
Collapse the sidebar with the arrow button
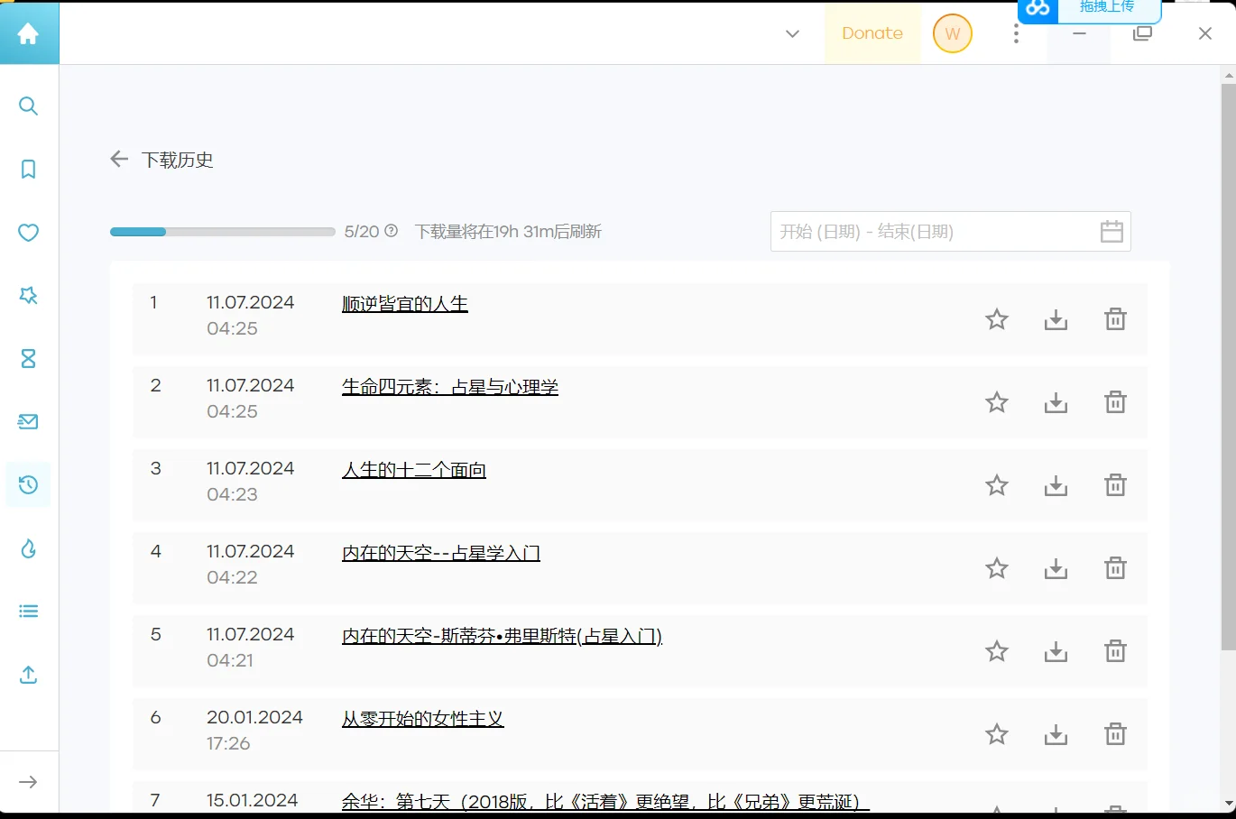[28, 781]
